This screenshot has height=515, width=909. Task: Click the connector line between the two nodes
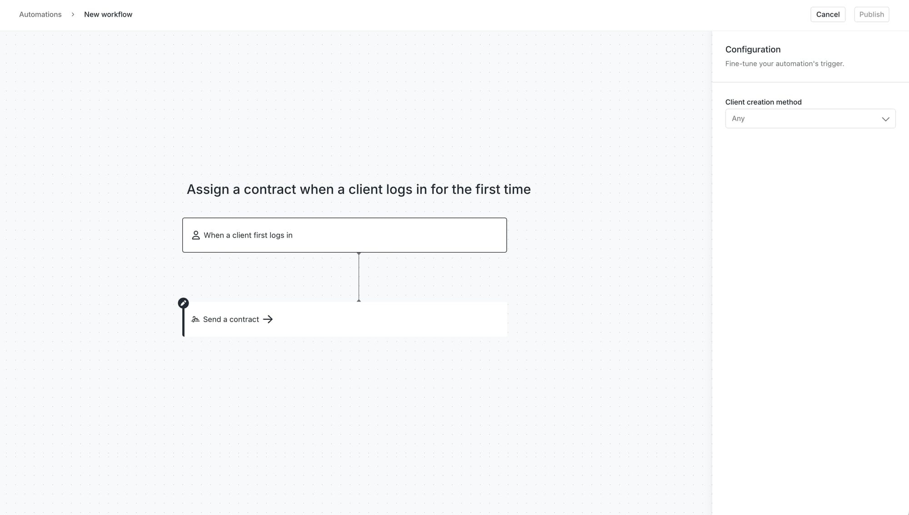pyautogui.click(x=359, y=277)
